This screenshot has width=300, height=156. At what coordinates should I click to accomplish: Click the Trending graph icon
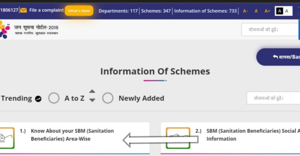(38, 99)
